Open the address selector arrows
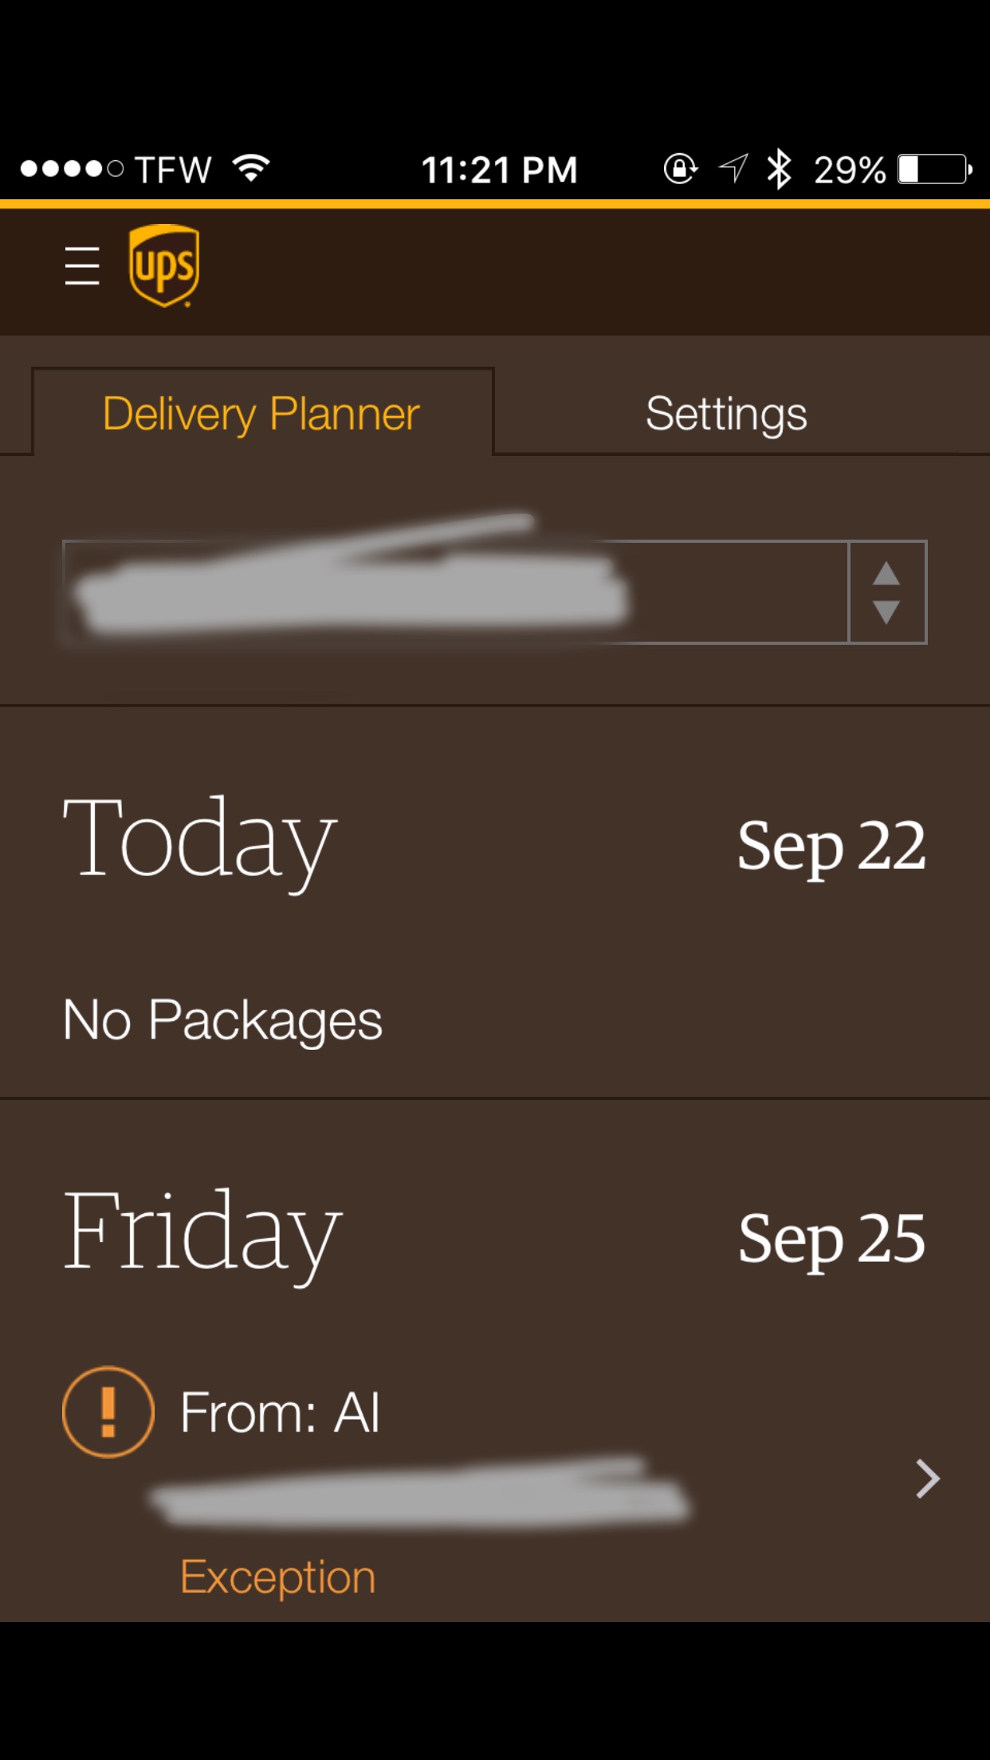Image resolution: width=990 pixels, height=1760 pixels. [x=886, y=592]
